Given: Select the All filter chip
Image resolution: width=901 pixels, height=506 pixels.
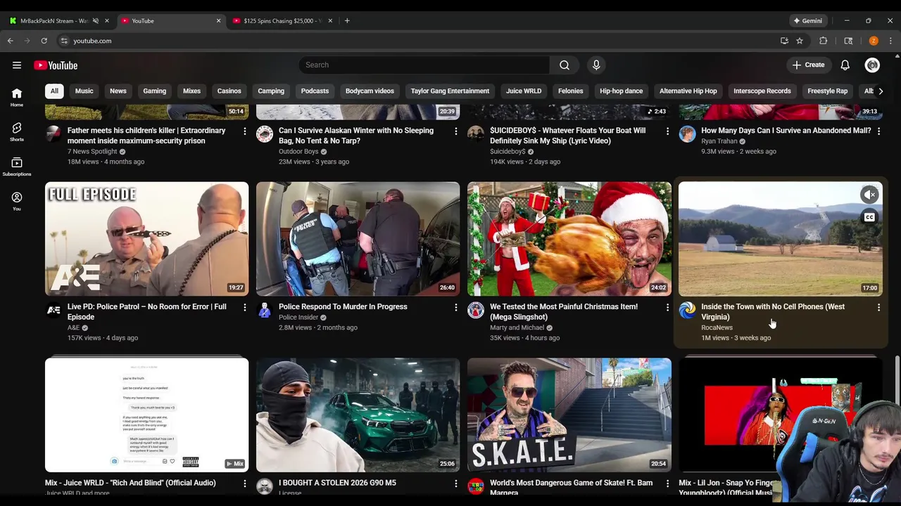Looking at the screenshot, I should point(54,91).
